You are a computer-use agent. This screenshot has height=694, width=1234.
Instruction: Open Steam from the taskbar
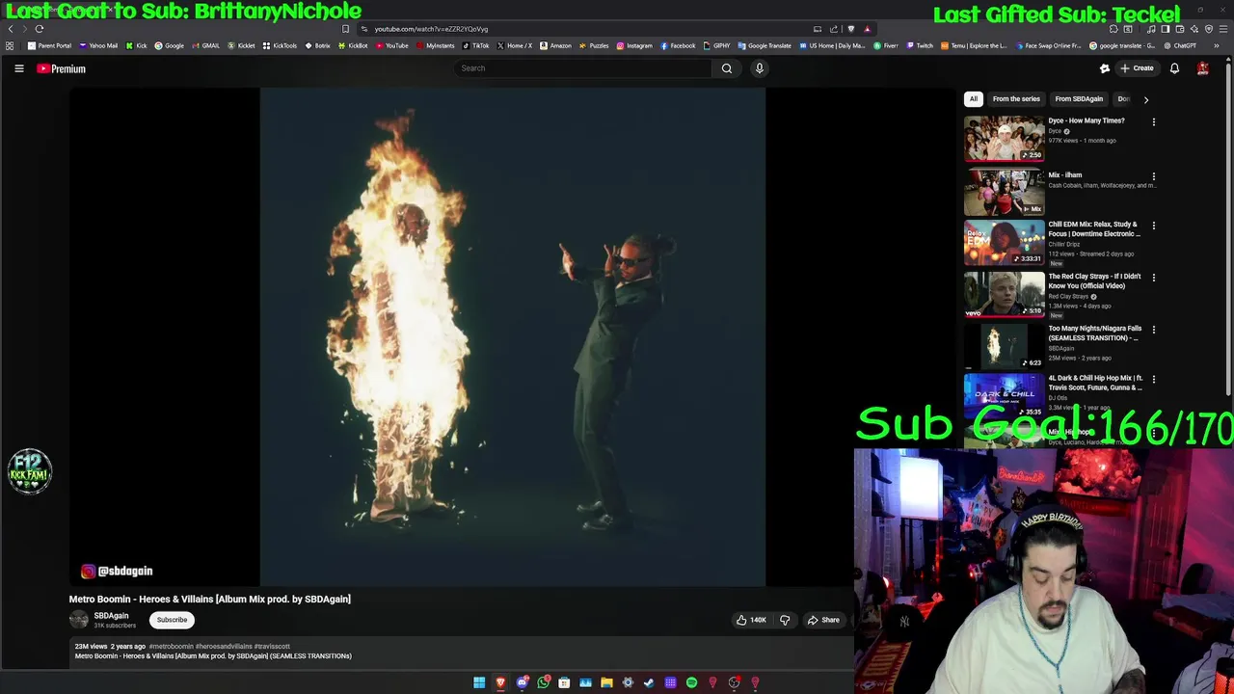pyautogui.click(x=649, y=682)
